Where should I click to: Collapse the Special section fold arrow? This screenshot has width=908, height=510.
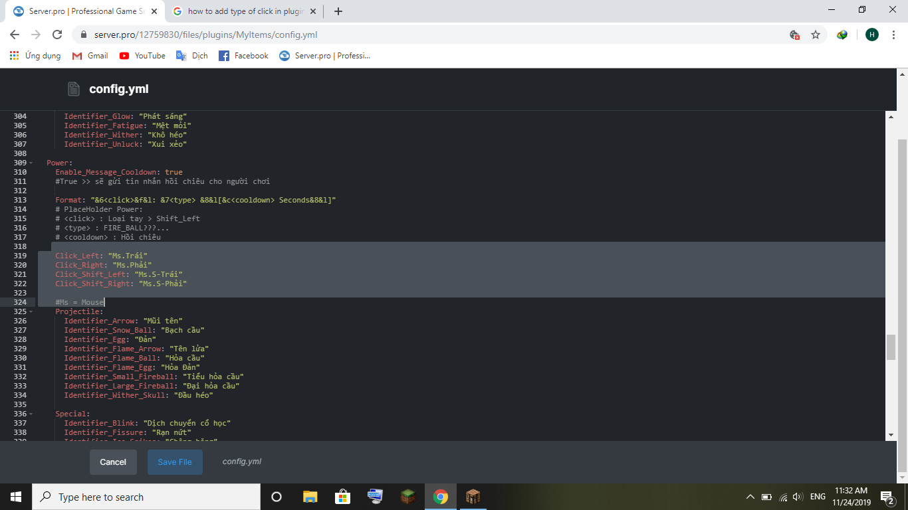(31, 414)
